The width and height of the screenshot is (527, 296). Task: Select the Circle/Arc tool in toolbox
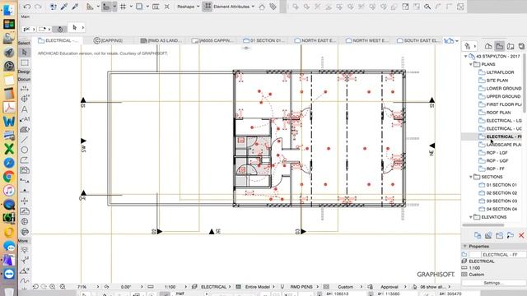coord(24,150)
